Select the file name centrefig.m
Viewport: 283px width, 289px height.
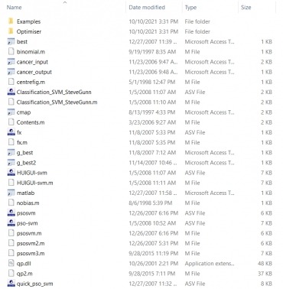click(31, 82)
